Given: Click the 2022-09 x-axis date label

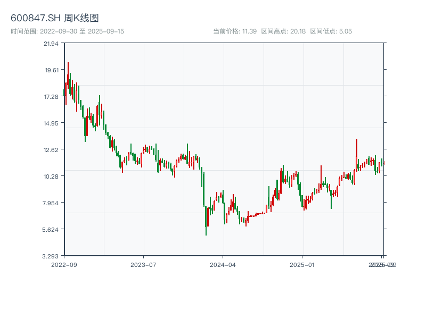Looking at the screenshot, I should (x=64, y=264).
